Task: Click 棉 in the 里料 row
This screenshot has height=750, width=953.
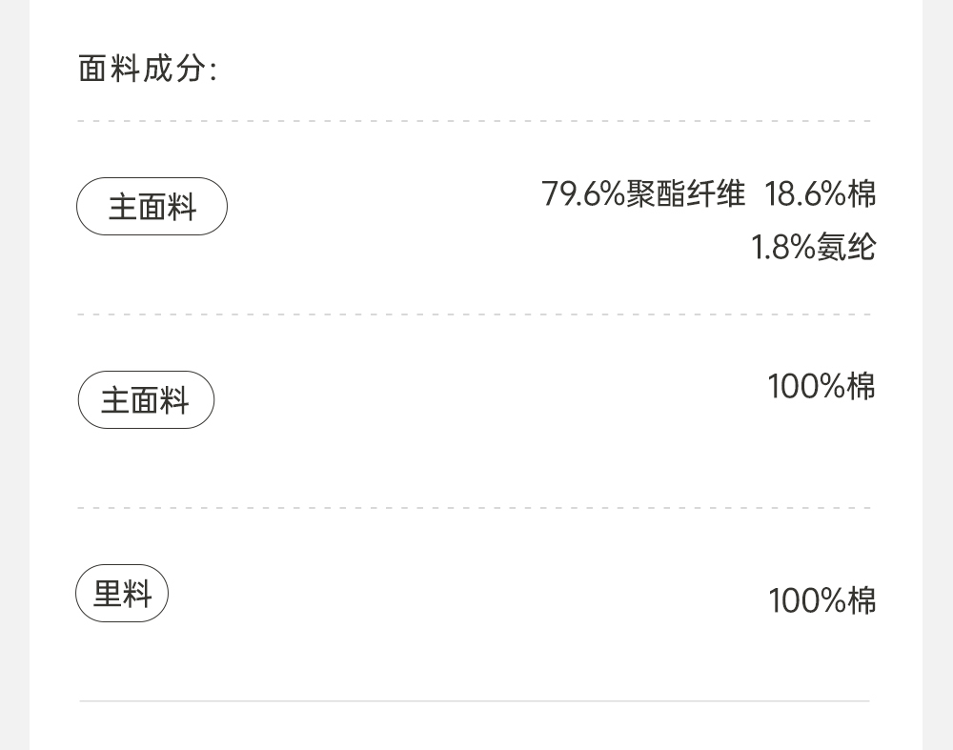Action: [x=862, y=600]
